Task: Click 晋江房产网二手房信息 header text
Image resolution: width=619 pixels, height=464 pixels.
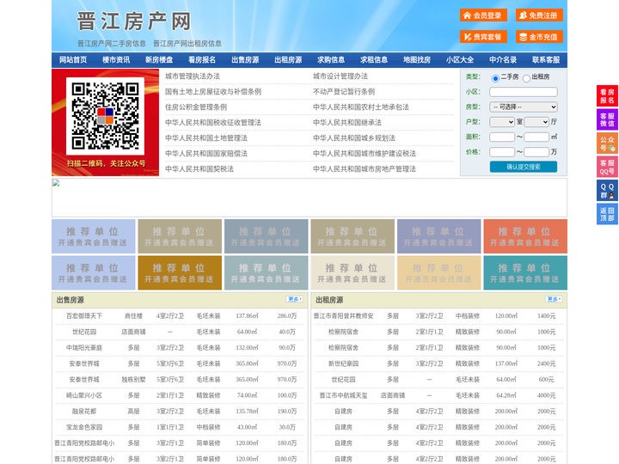Action: (111, 44)
